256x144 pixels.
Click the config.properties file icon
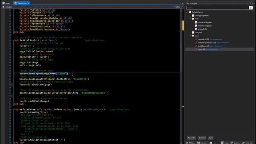[x=193, y=16]
